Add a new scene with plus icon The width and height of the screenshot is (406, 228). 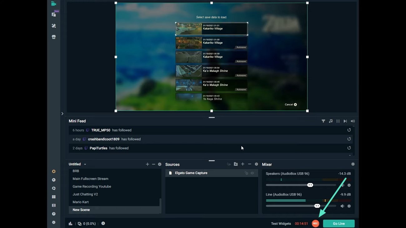147,164
